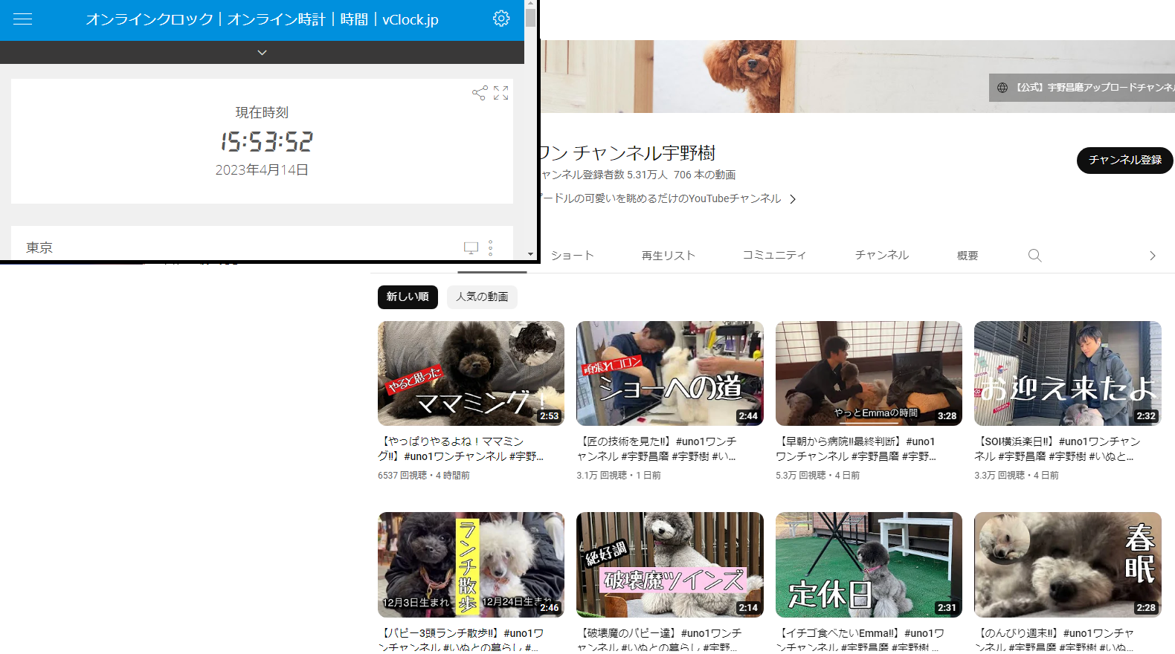The height and width of the screenshot is (654, 1175).
Task: Click the vClock.jp page title
Action: pos(262,19)
